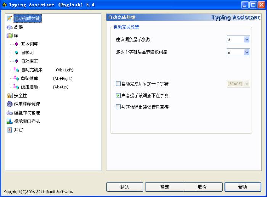Open help with the 帮助 button
This screenshot has height=197, width=267.
pyautogui.click(x=243, y=187)
